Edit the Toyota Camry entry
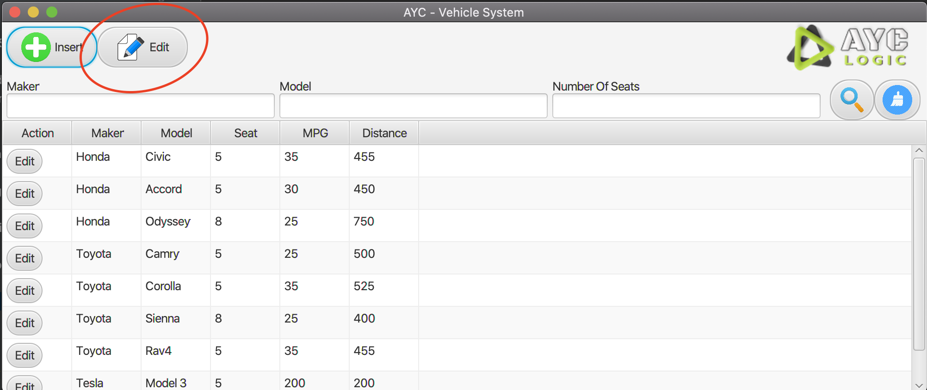This screenshot has height=390, width=927. (25, 258)
